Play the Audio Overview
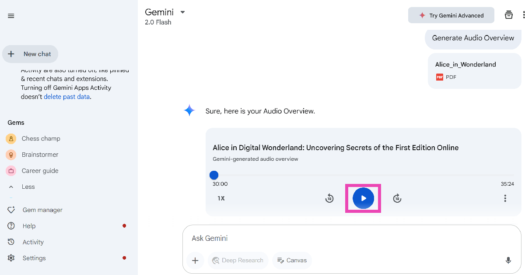525x275 pixels. (363, 198)
